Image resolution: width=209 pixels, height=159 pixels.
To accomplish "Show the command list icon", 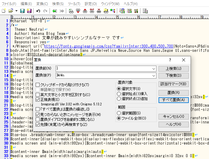I will click(145, 11).
